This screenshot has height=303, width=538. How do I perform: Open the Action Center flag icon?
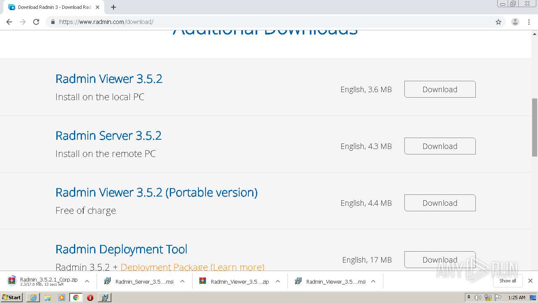click(x=498, y=298)
